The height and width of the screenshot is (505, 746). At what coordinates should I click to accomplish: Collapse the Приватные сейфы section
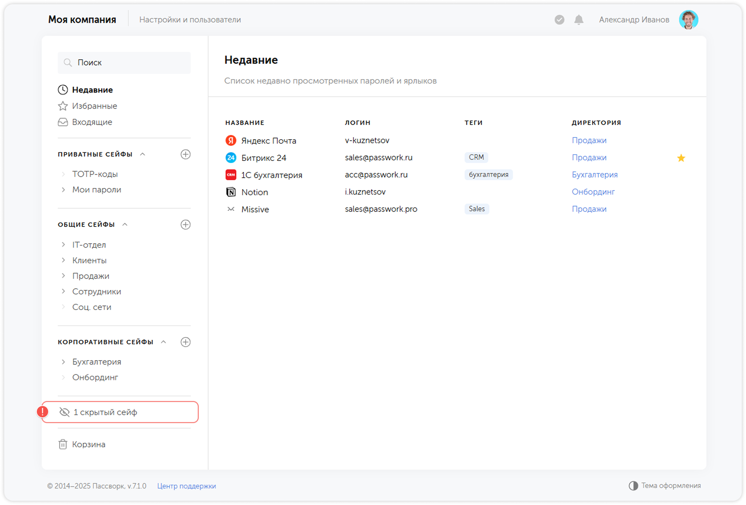click(143, 154)
